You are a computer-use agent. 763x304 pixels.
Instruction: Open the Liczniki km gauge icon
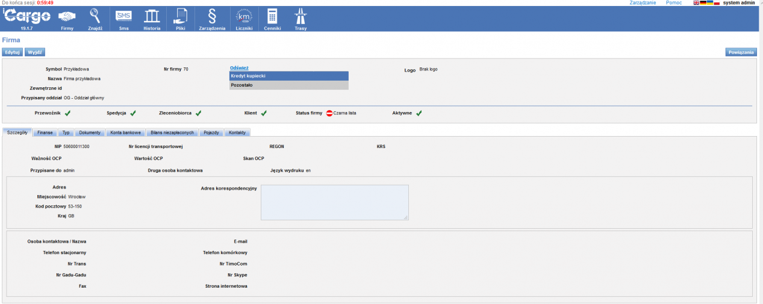(244, 16)
